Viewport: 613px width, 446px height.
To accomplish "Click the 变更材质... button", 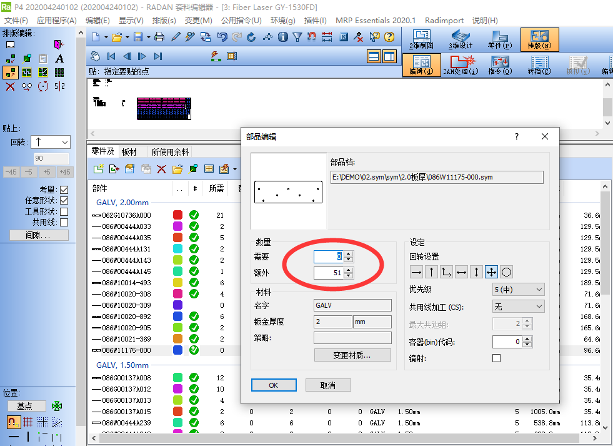I will tap(352, 355).
